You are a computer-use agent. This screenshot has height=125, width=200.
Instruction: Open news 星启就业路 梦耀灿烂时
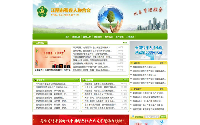click(90, 63)
